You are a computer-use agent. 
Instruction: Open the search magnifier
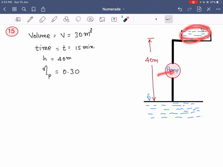click(x=24, y=9)
